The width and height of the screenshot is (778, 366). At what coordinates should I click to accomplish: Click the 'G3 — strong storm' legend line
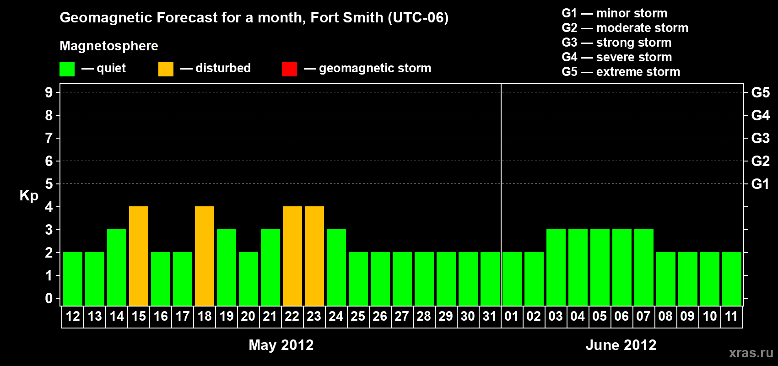[x=616, y=43]
